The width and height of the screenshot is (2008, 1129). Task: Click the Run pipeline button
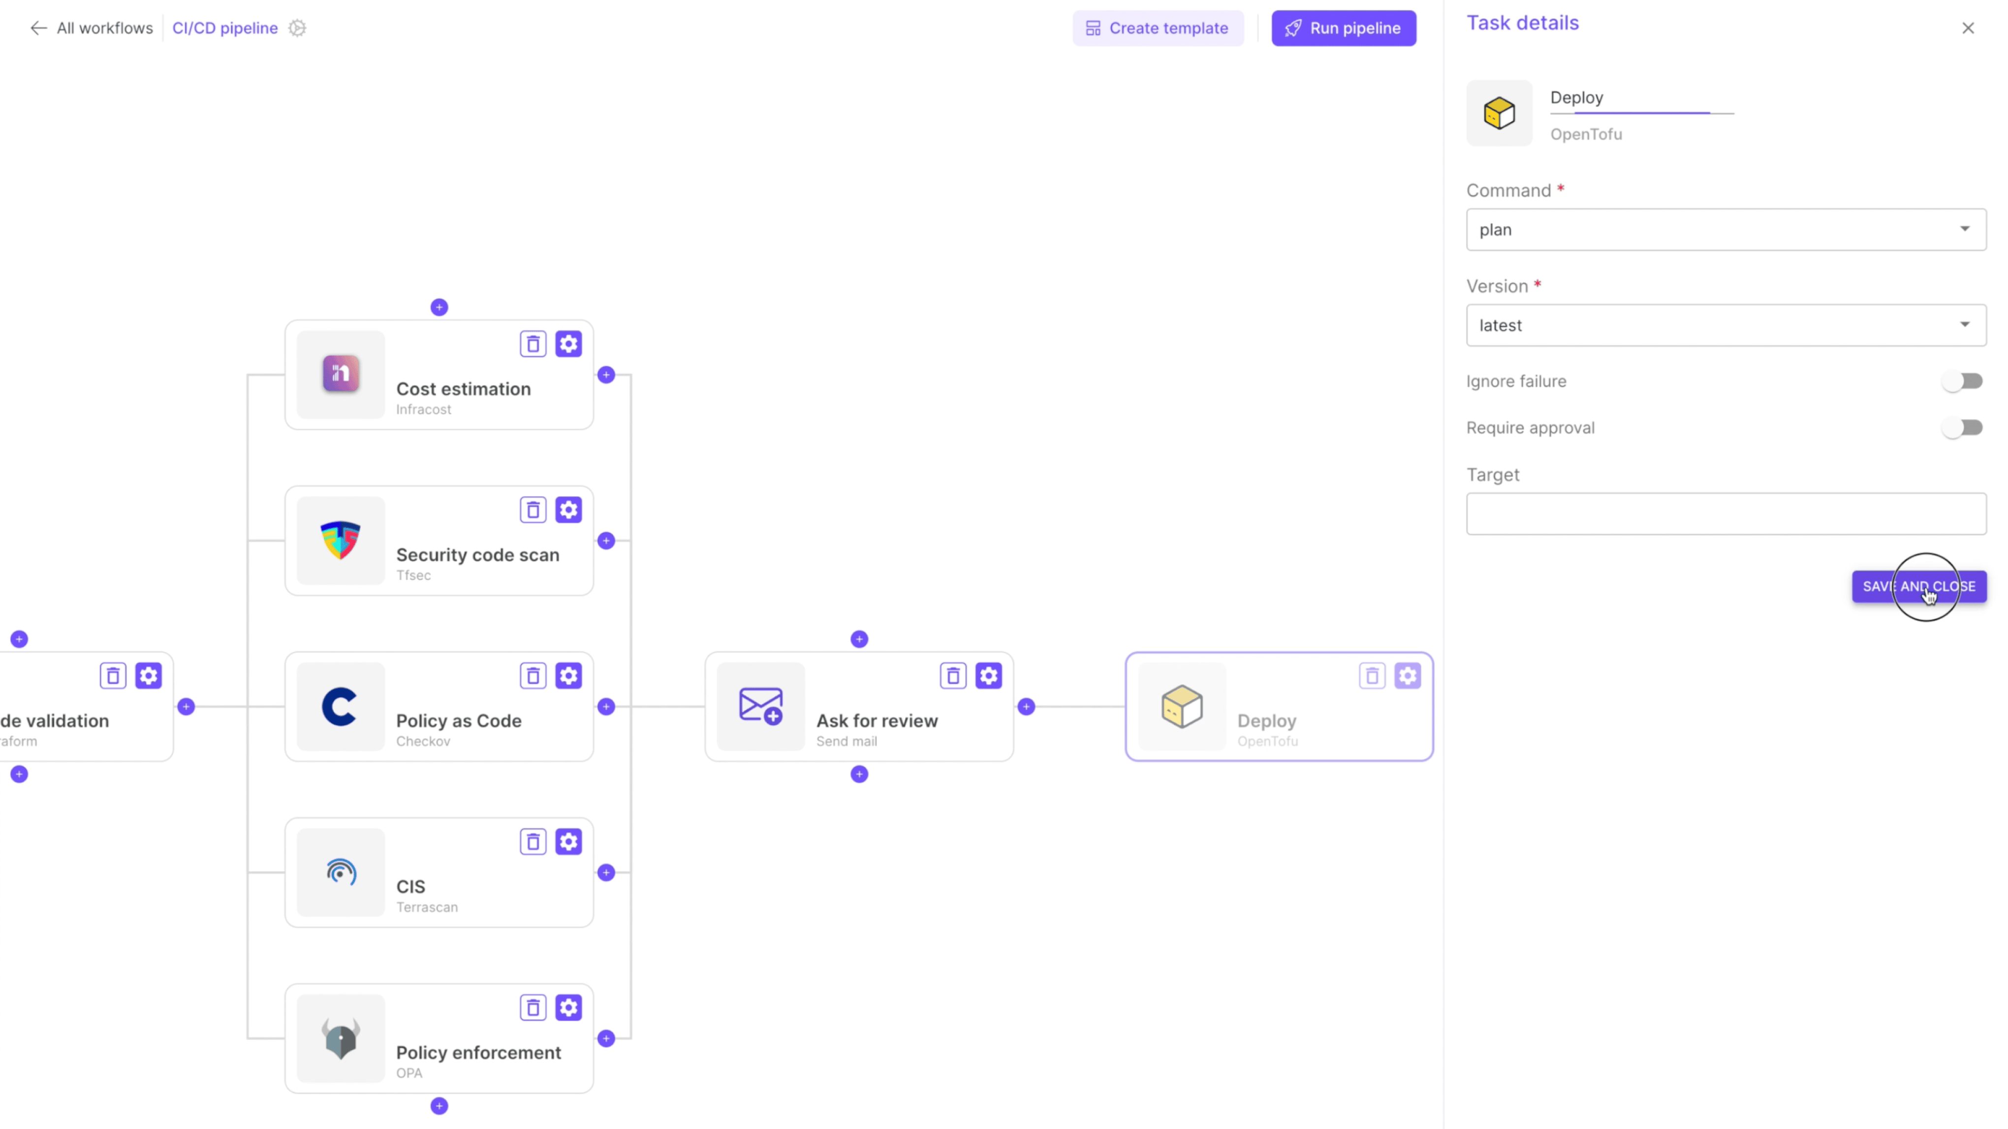pos(1343,28)
